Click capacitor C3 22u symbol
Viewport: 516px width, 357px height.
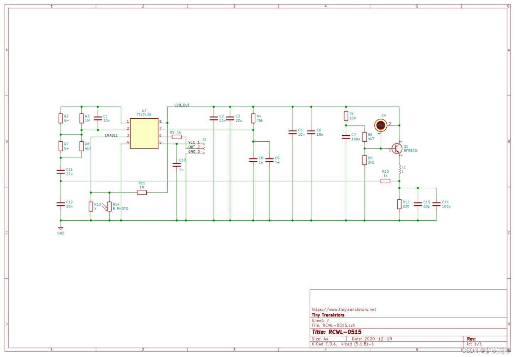[230, 118]
